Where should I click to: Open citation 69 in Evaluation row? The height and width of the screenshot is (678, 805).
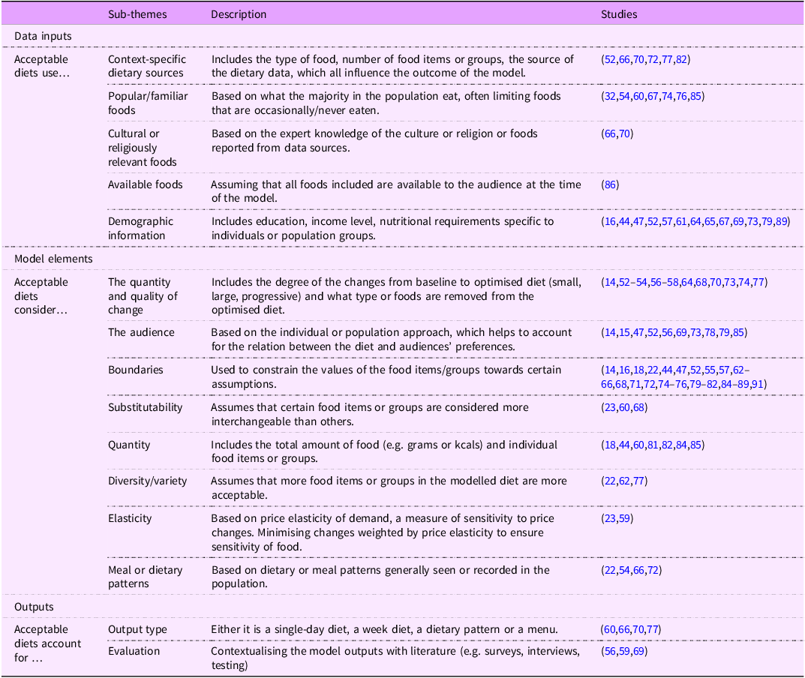click(638, 651)
